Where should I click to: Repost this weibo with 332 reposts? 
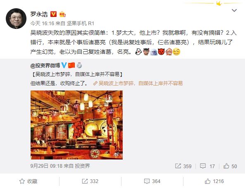click(90, 181)
